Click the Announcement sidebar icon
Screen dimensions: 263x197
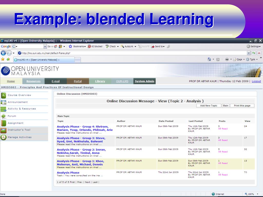pos(4,102)
